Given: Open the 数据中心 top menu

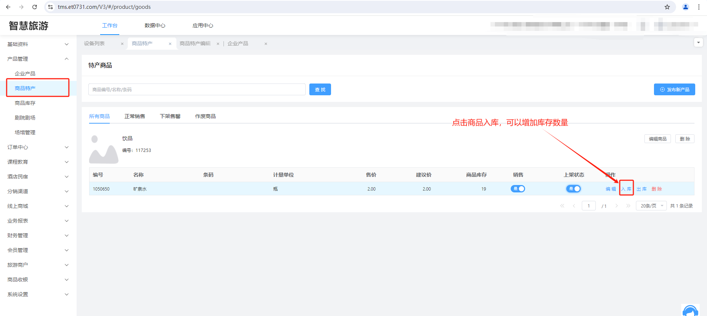Looking at the screenshot, I should click(155, 25).
